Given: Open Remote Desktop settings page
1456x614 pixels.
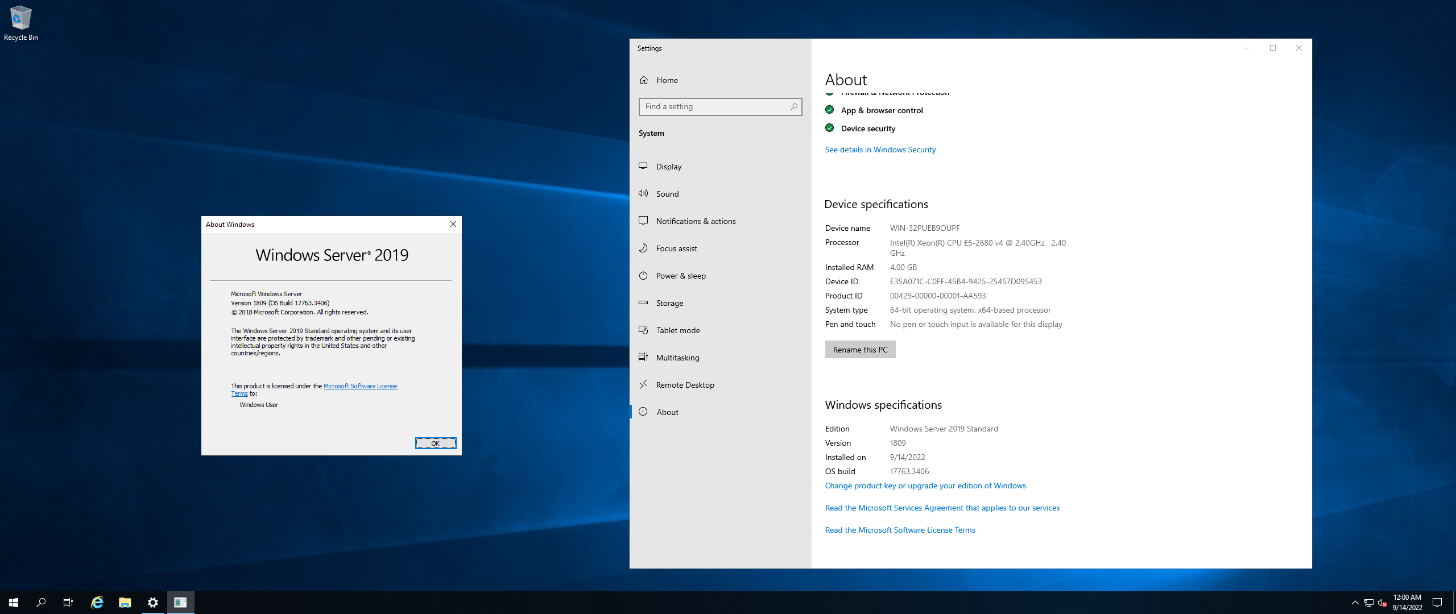Looking at the screenshot, I should click(720, 385).
